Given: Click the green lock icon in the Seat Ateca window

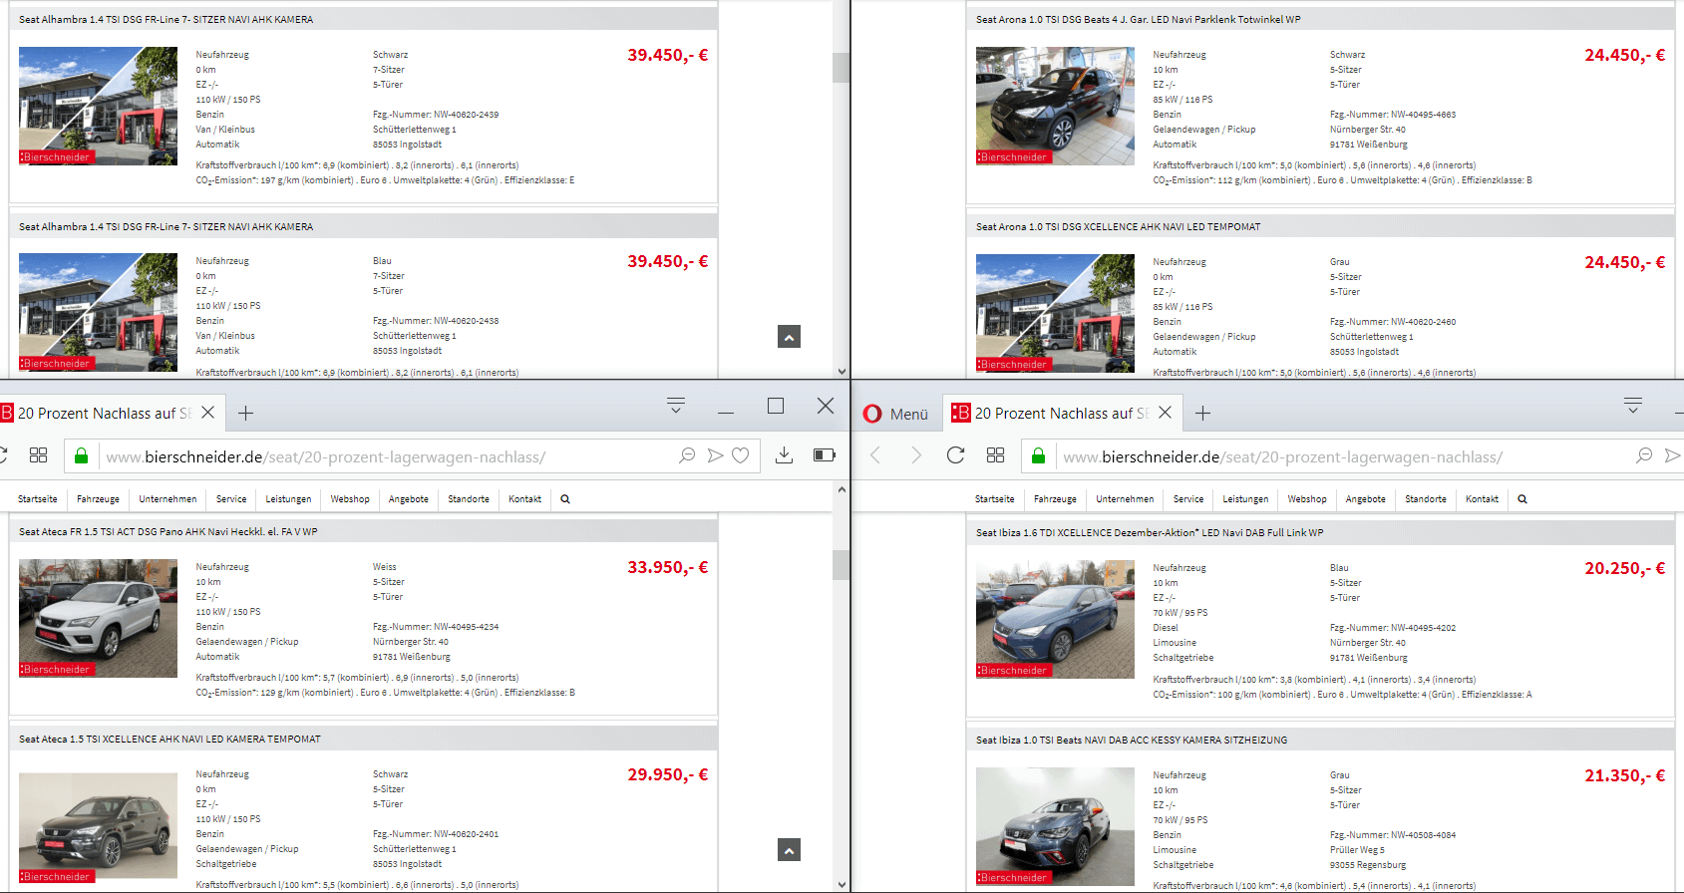Looking at the screenshot, I should coord(81,456).
